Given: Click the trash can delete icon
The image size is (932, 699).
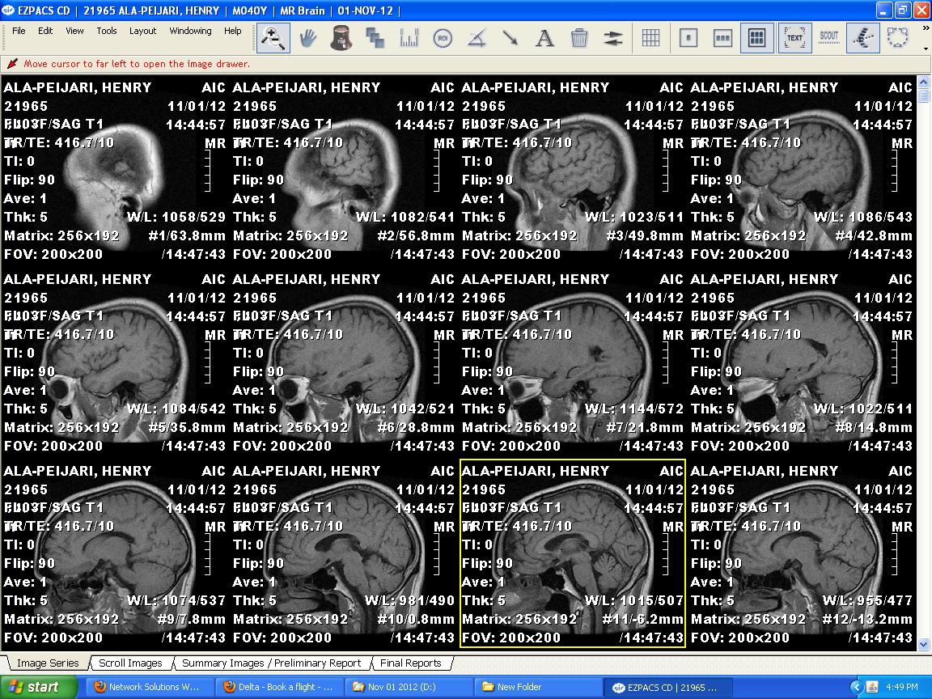Looking at the screenshot, I should click(x=579, y=38).
